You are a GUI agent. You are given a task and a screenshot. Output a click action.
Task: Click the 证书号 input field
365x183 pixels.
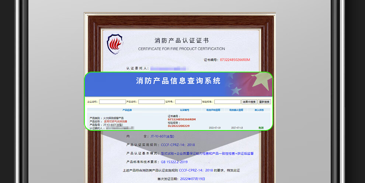pyautogui.click(x=188, y=102)
